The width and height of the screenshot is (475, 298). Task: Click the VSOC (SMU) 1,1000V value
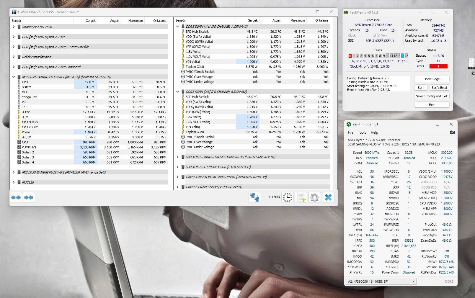point(447,171)
